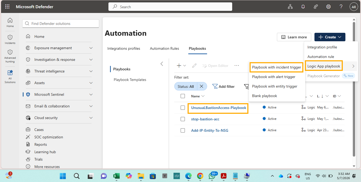
Task: Switch to Automation Rules tab
Action: tap(164, 48)
